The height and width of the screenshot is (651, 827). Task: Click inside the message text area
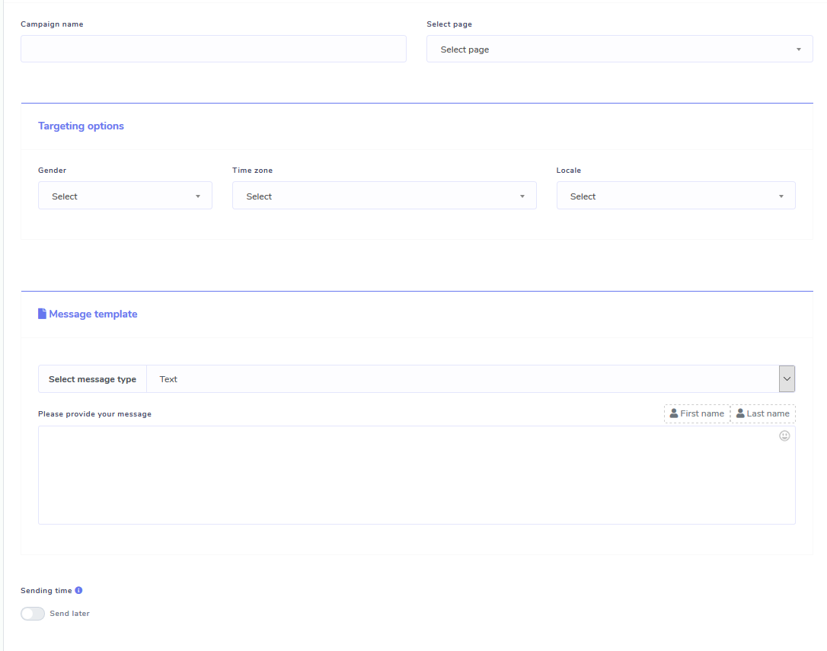click(417, 475)
